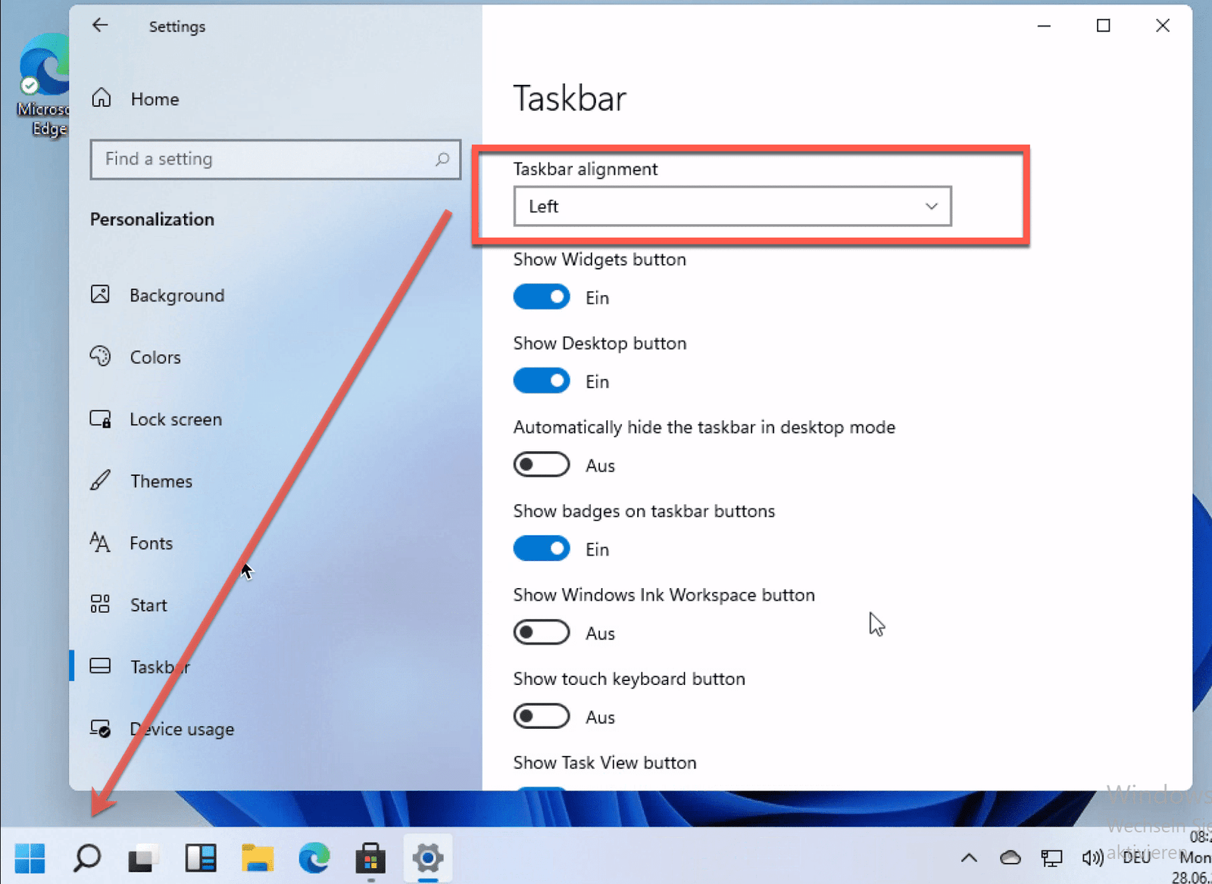Viewport: 1212px width, 884px height.
Task: Disable the Show Widgets button toggle
Action: [x=542, y=297]
